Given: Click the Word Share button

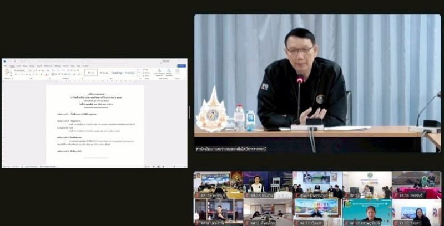Looking at the screenshot, I should (181, 65).
